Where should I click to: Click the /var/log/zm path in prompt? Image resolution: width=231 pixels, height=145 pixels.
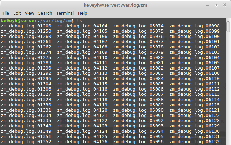pos(55,21)
